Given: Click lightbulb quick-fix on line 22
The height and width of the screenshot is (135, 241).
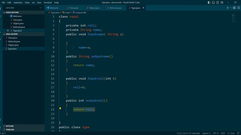Looking at the screenshot, I should click(60, 108).
